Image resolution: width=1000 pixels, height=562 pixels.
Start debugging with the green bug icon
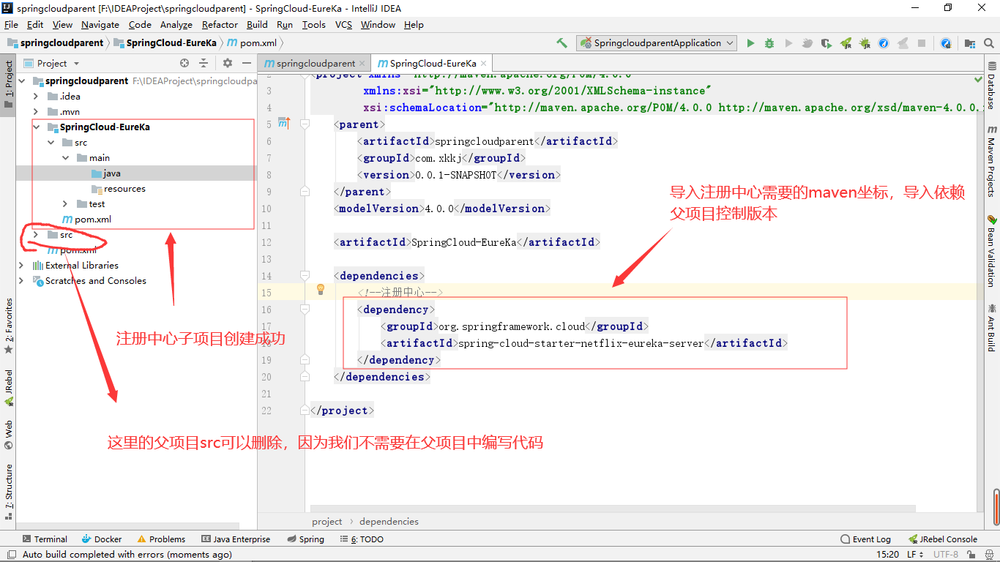click(769, 43)
